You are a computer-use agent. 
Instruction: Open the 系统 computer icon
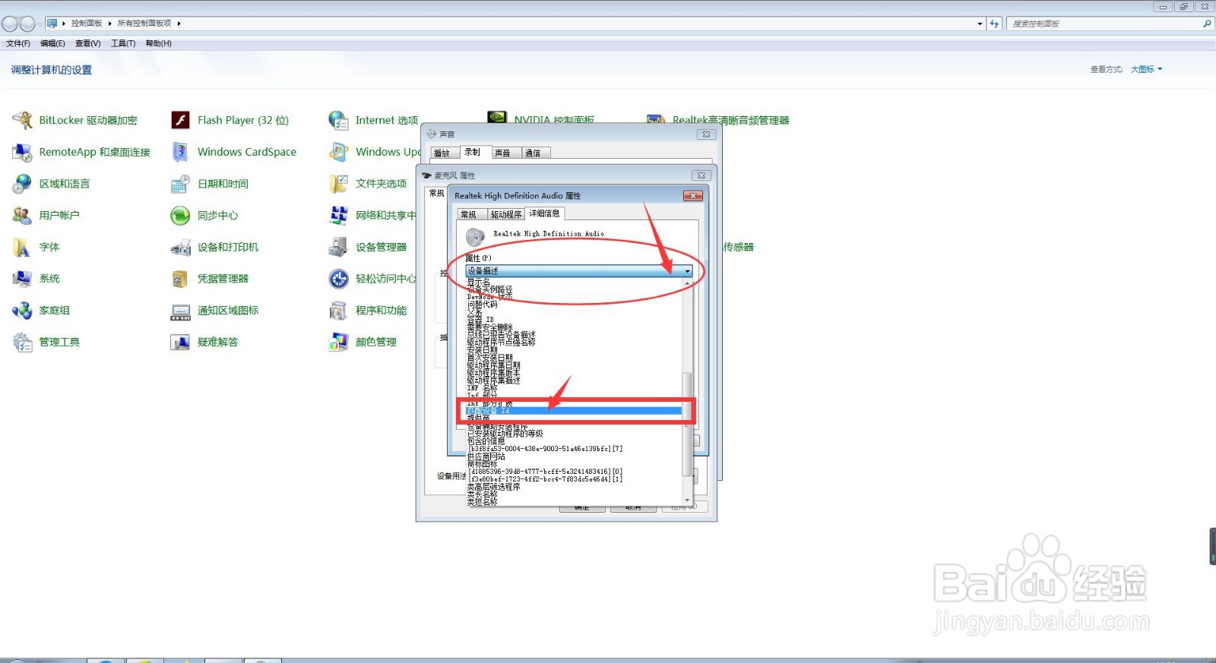(22, 279)
